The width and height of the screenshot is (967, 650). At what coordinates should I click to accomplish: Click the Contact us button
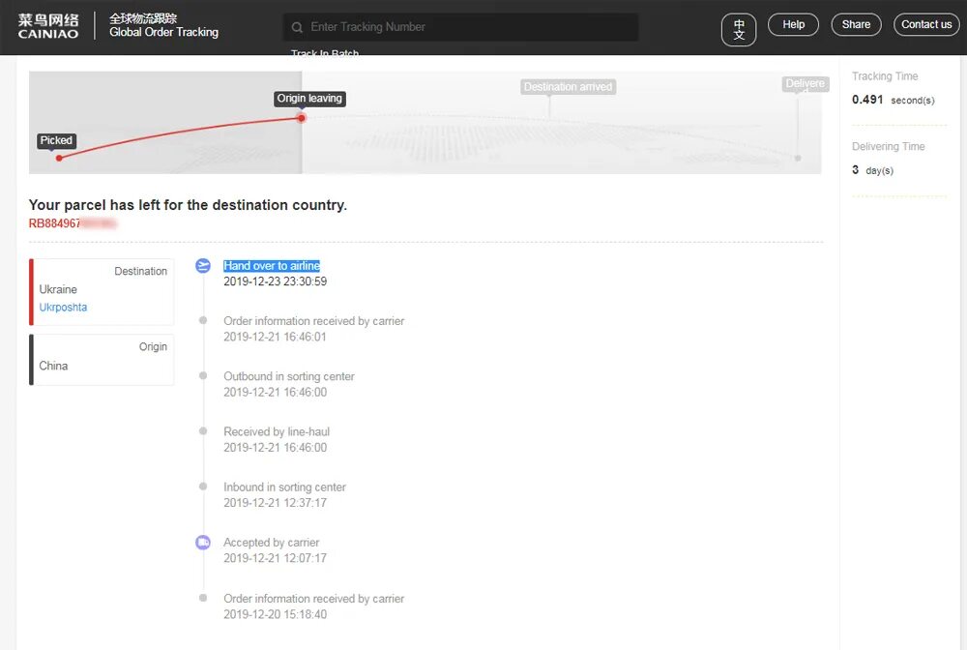(926, 25)
